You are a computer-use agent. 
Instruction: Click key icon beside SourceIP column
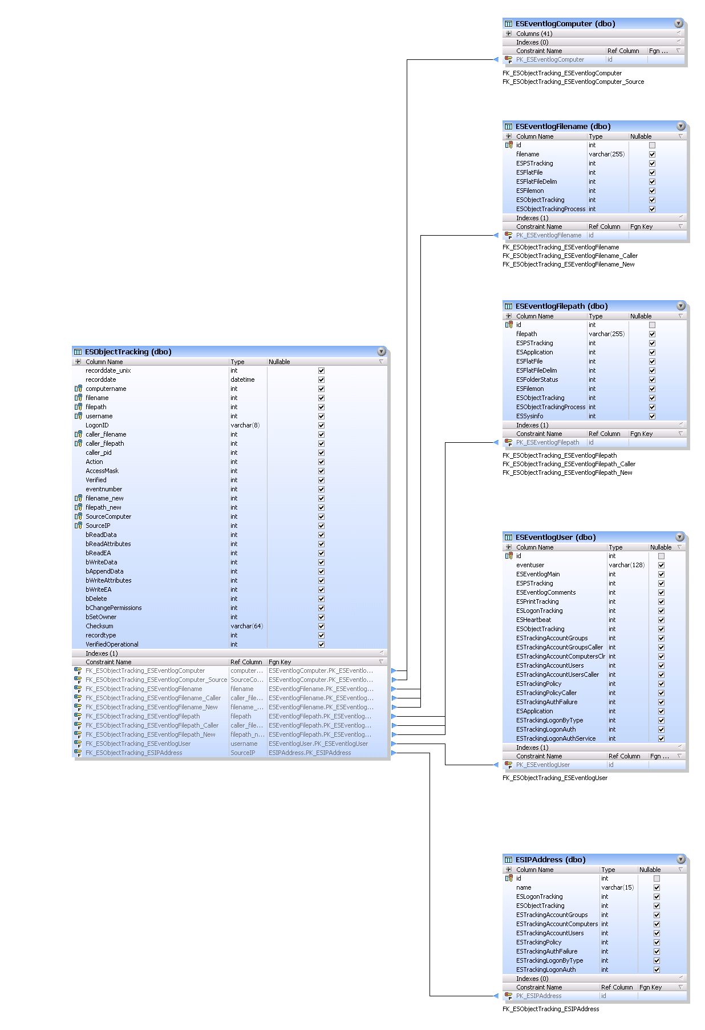point(78,526)
